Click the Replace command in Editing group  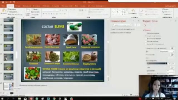(x=167, y=12)
